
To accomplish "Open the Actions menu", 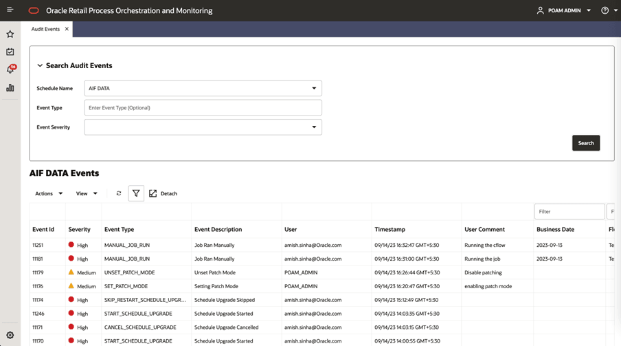I will tap(49, 193).
